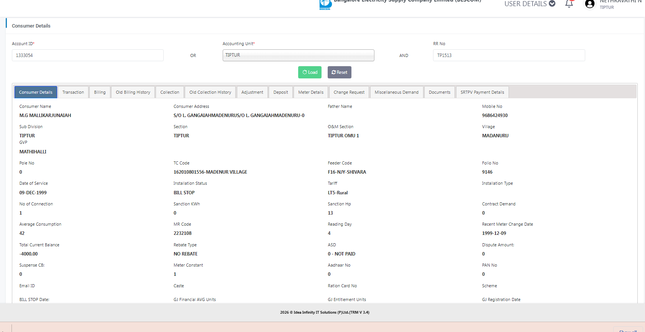Screen dimensions: 645x332
Task: Open the Deposit tab
Action: tap(281, 92)
